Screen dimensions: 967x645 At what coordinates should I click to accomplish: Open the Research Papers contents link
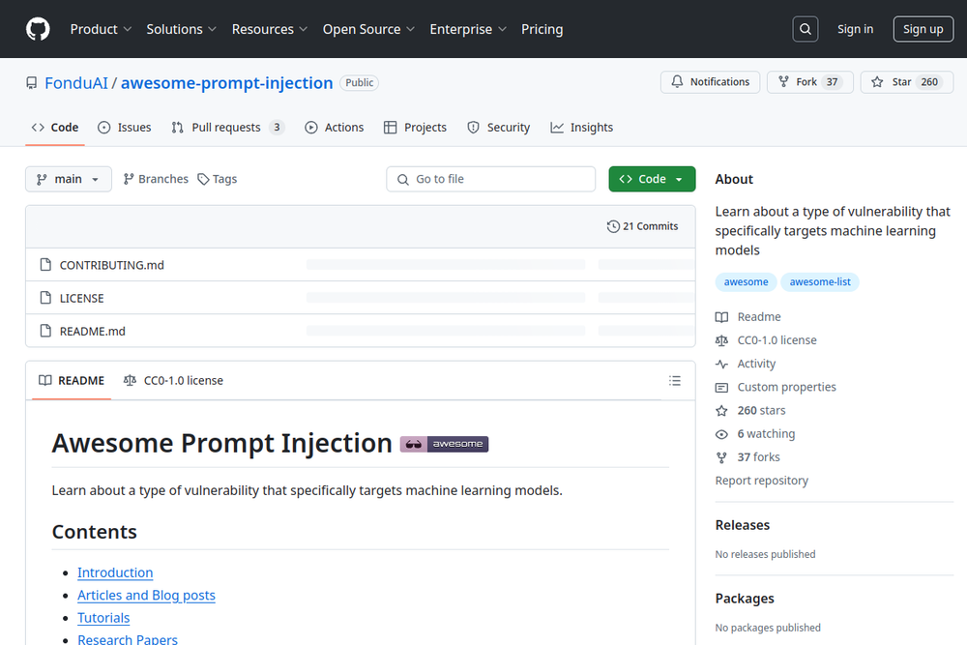(x=127, y=639)
